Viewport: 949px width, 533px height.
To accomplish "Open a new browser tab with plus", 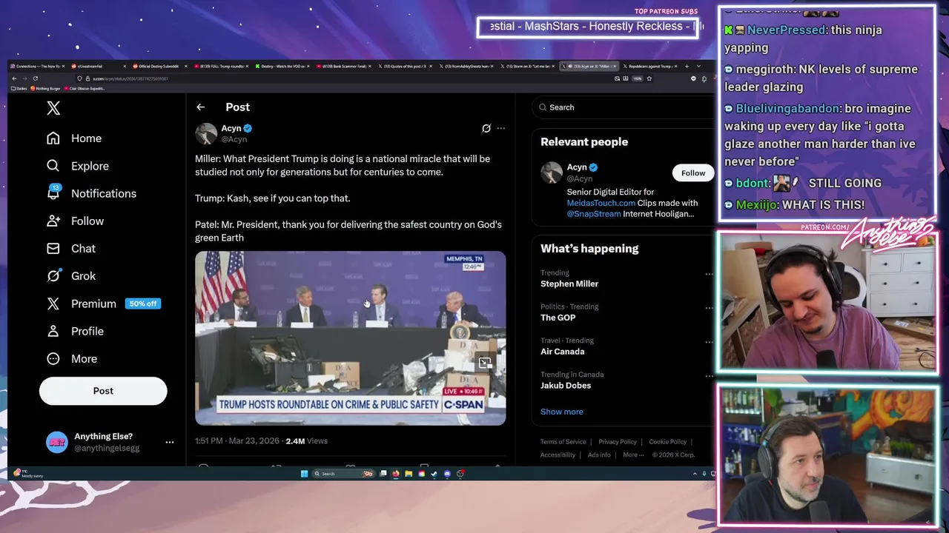I will tap(687, 67).
